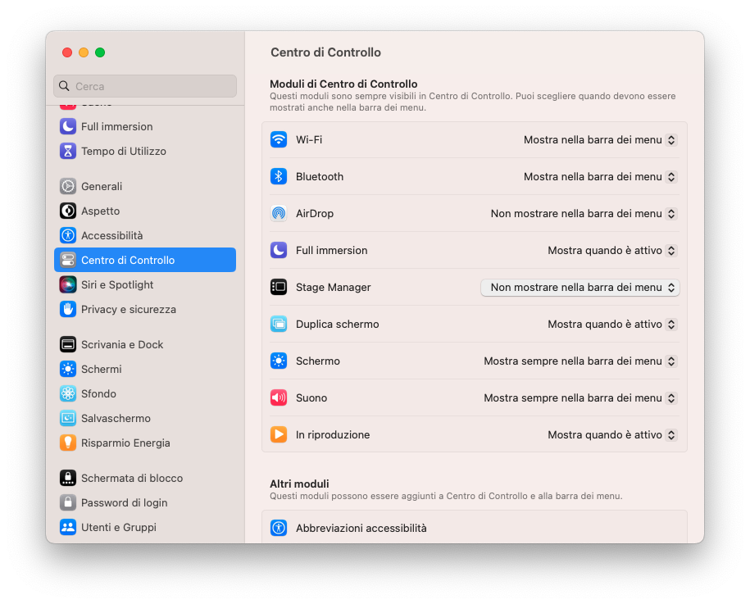Click the 'Moduli di Centro di Controllo' heading

coord(343,84)
